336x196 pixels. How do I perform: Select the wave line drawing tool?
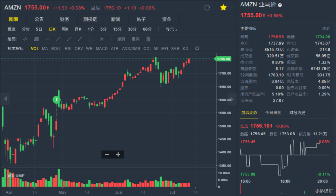(25, 39)
